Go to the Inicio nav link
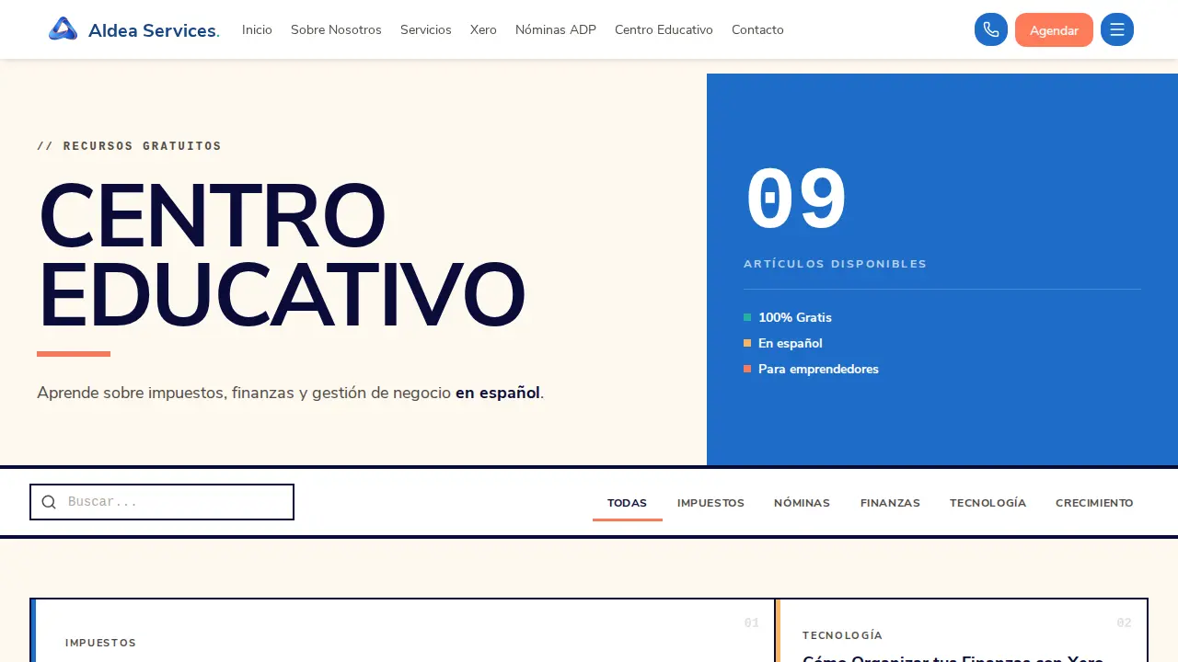The image size is (1178, 662). (257, 29)
